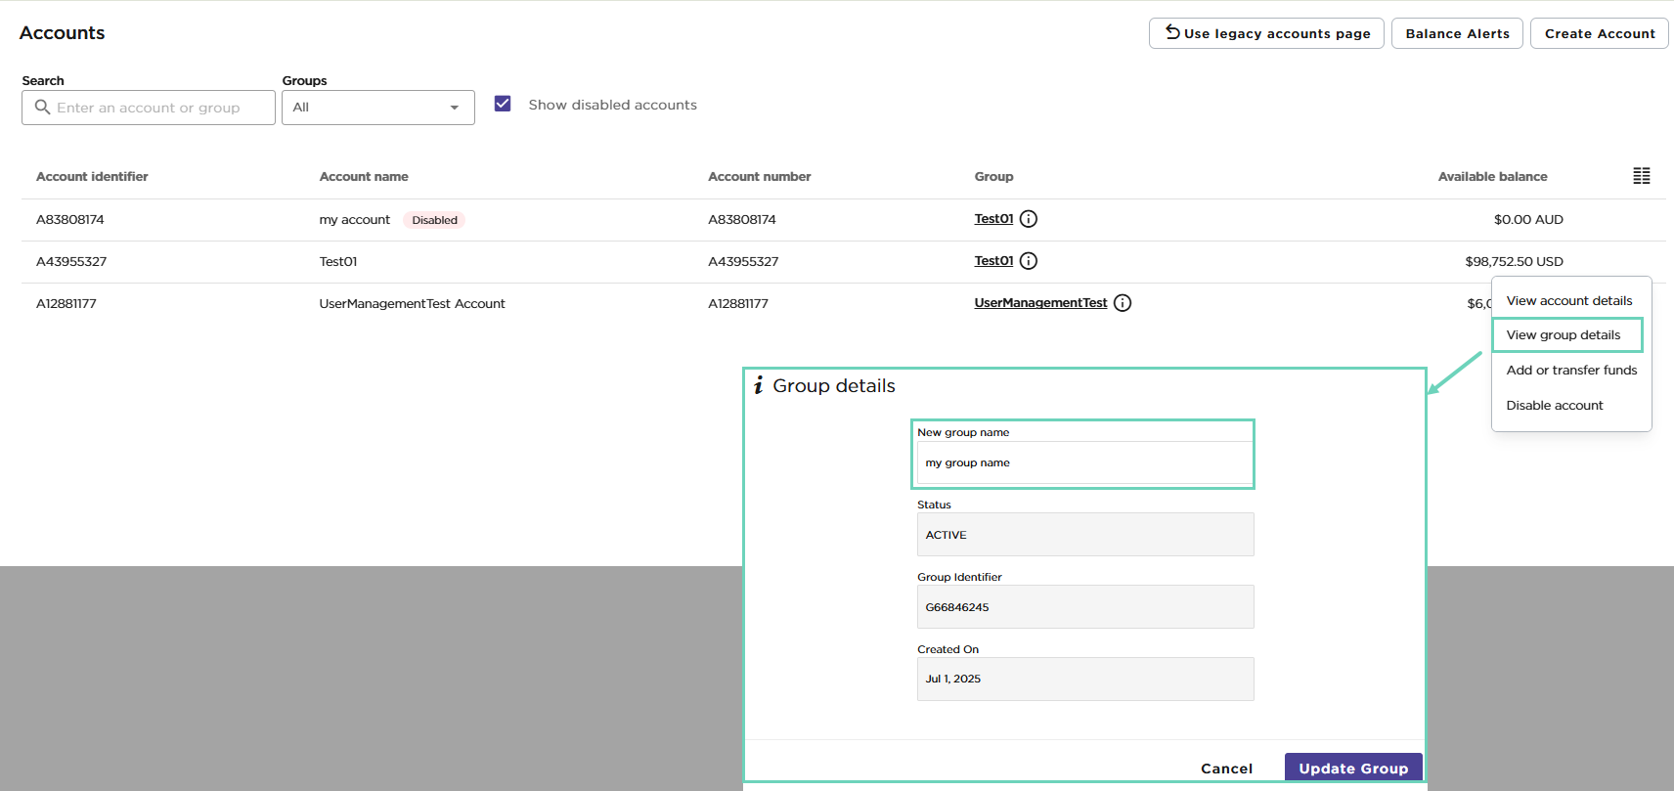Click the Group details info icon
The image size is (1674, 791).
coord(758,386)
